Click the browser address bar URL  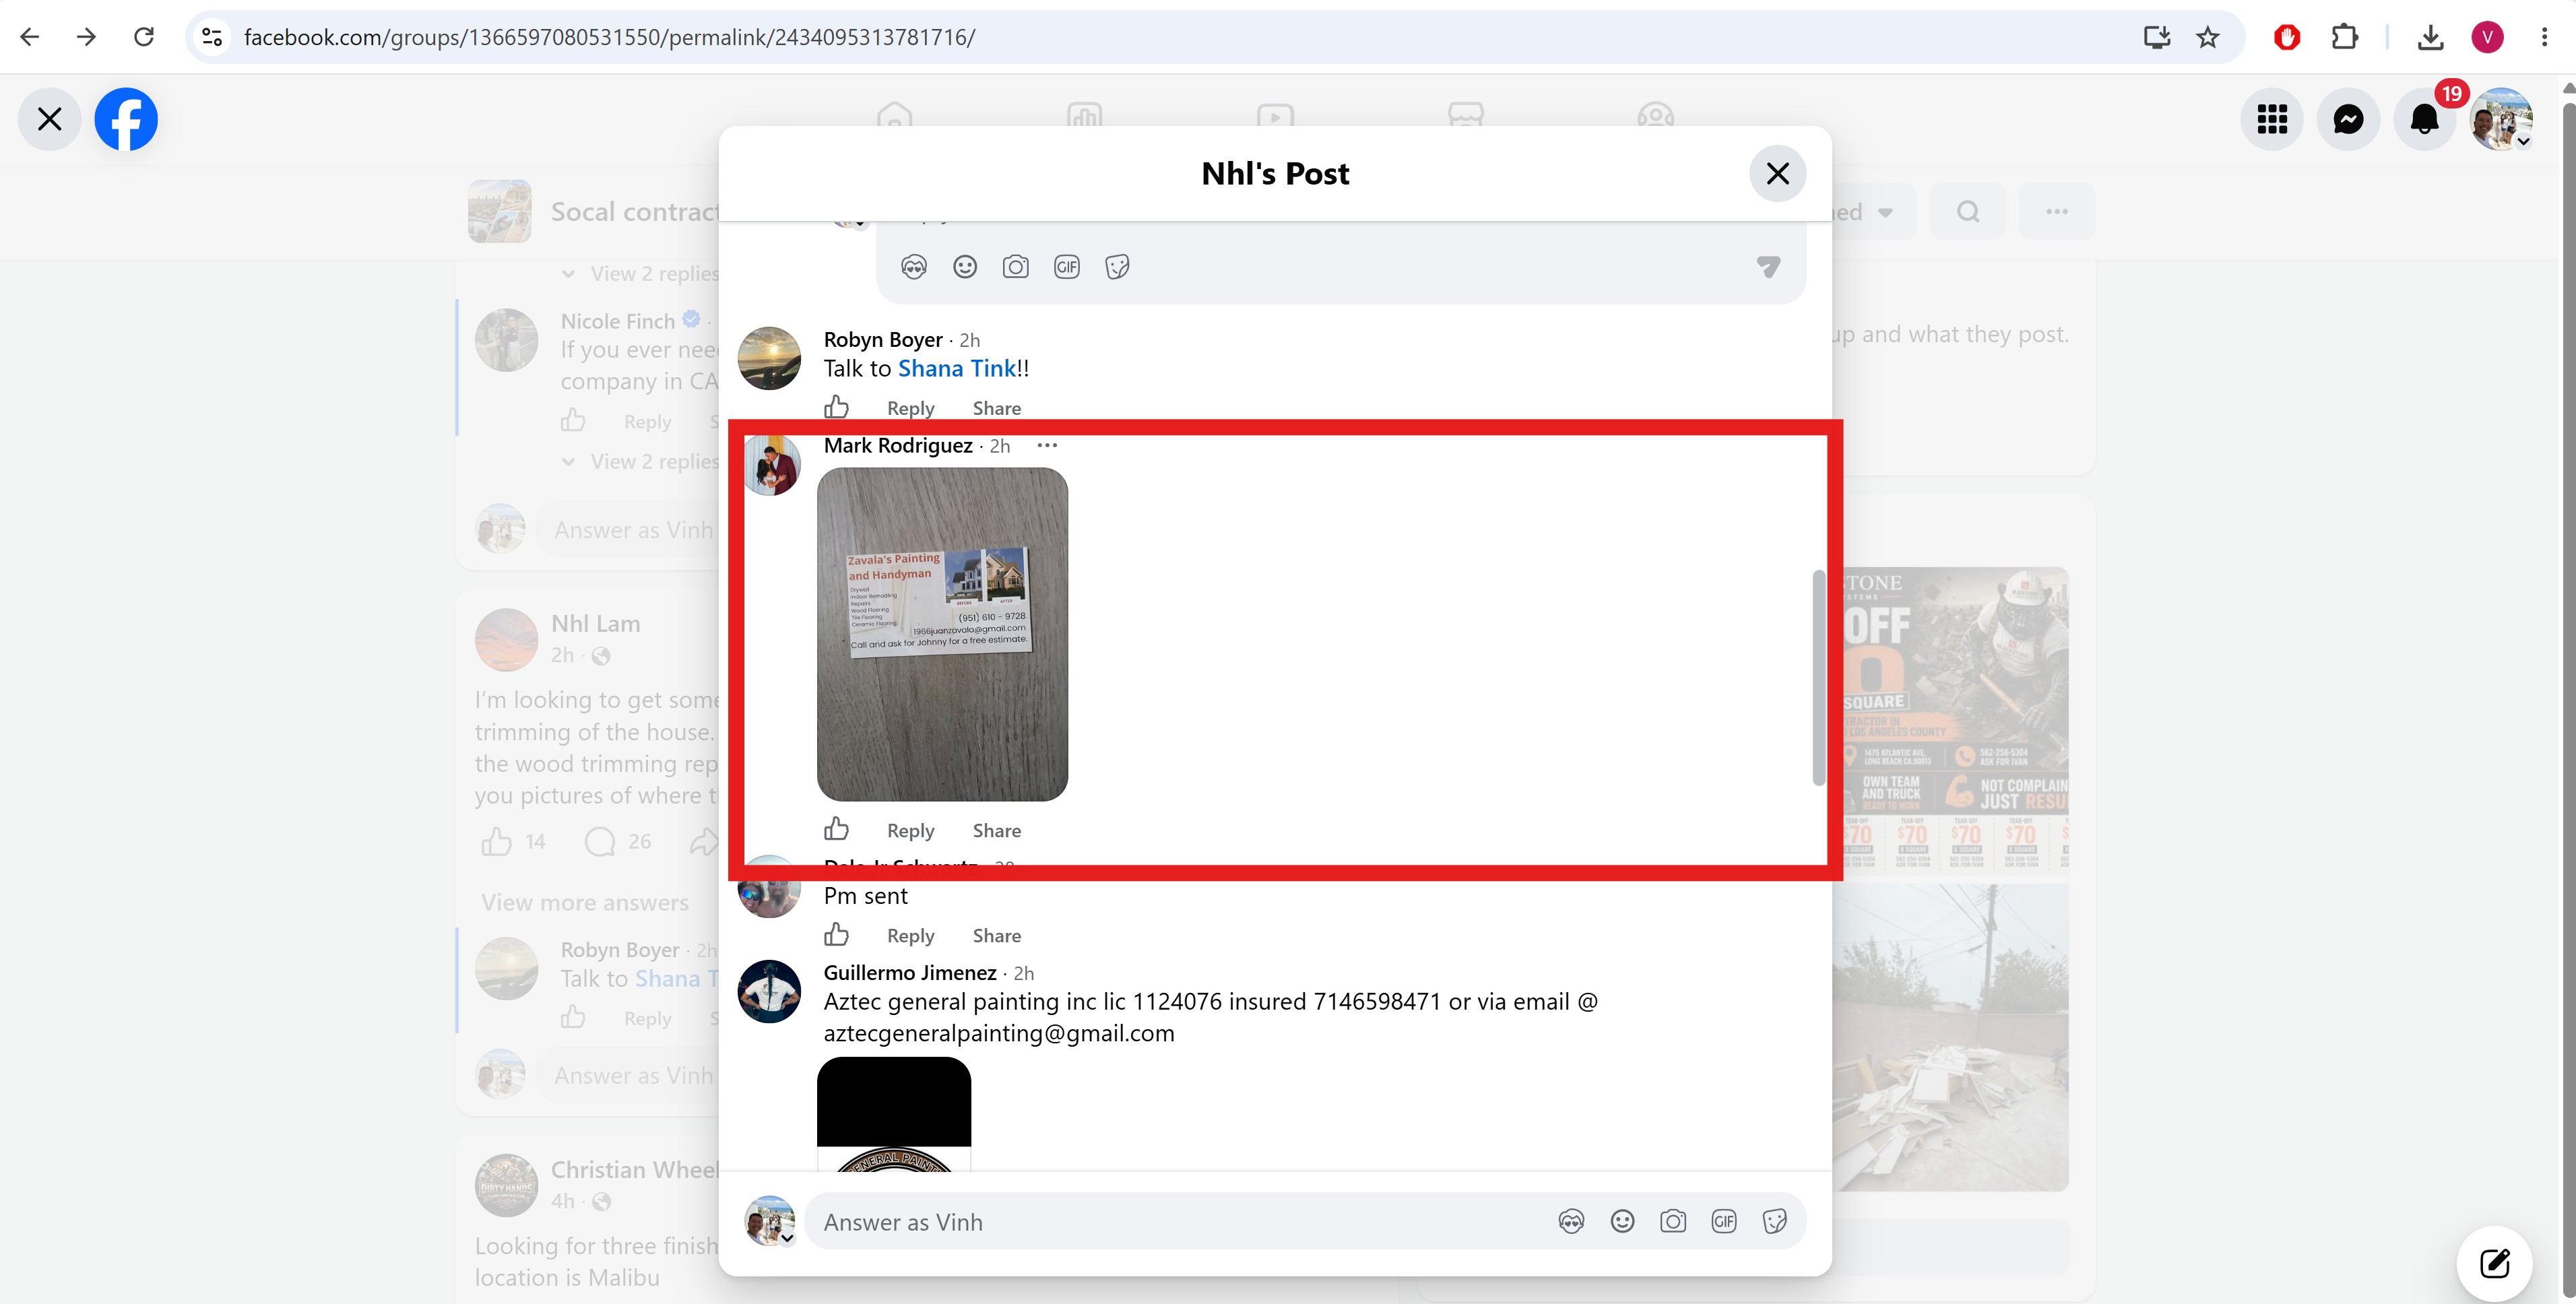(609, 37)
